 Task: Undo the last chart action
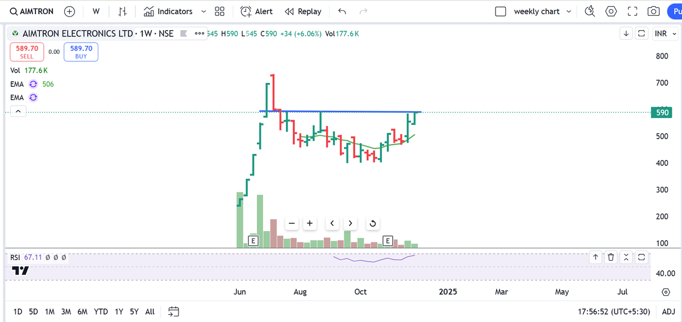[342, 11]
